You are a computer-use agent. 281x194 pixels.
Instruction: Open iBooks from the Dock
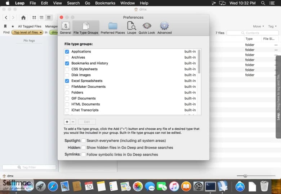tap(186, 186)
